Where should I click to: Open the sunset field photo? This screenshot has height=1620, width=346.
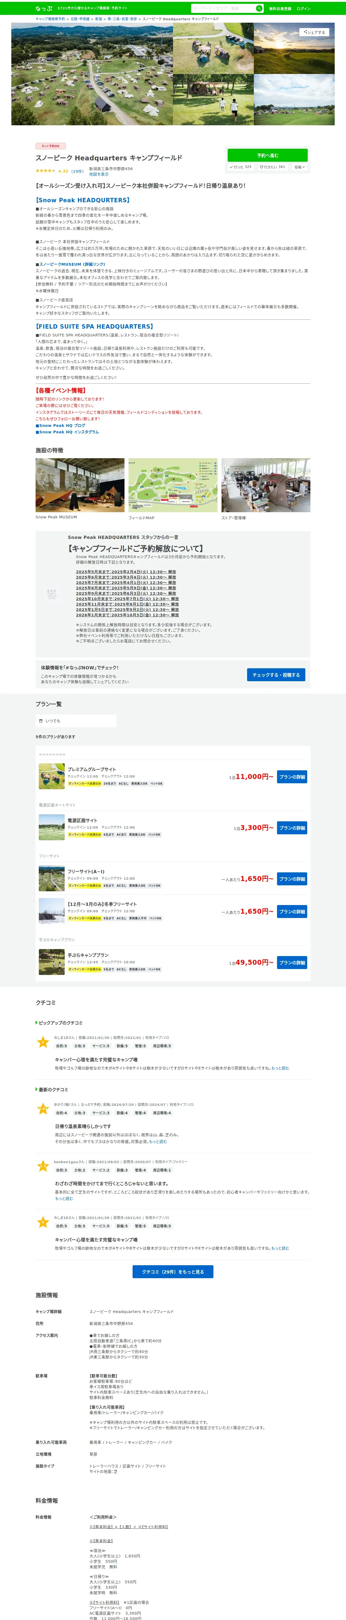pyautogui.click(x=294, y=48)
